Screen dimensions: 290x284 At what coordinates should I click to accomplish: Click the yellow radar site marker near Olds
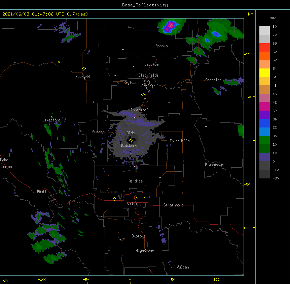click(x=131, y=140)
